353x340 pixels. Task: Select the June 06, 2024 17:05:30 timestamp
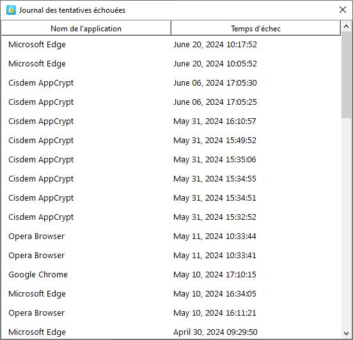coord(215,83)
